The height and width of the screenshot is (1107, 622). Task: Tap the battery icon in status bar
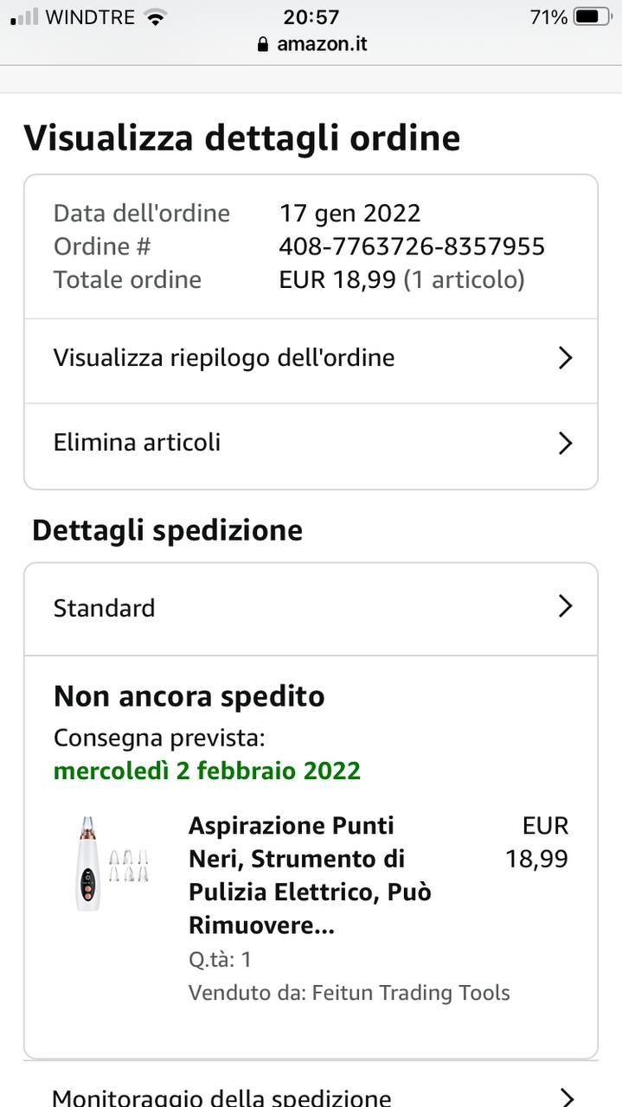coord(593,16)
